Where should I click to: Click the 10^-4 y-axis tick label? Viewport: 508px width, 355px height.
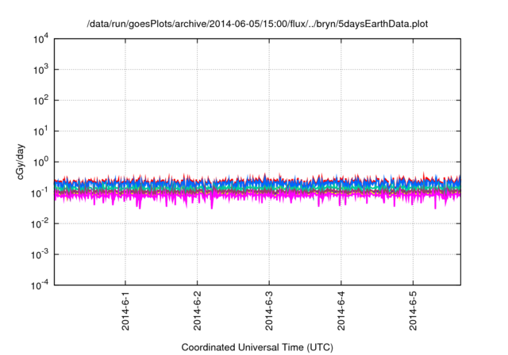coord(37,285)
